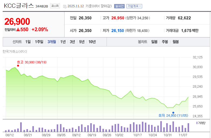Viewport: 211px width, 138px height.
Task: Select the 5년 line chart tab
Action: (82, 42)
